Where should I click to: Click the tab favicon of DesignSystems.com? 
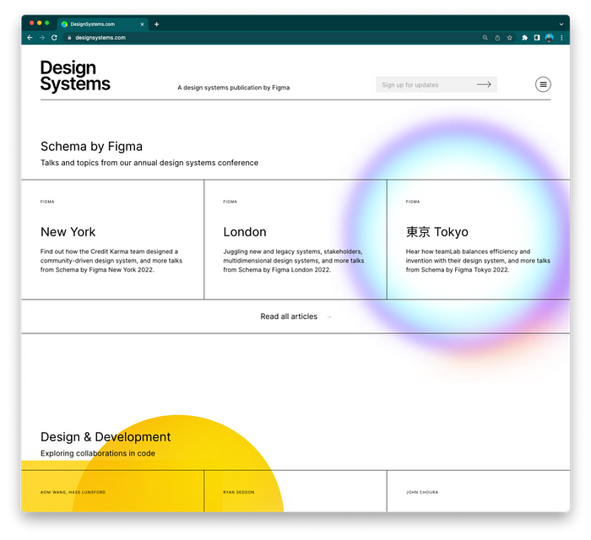[x=64, y=24]
